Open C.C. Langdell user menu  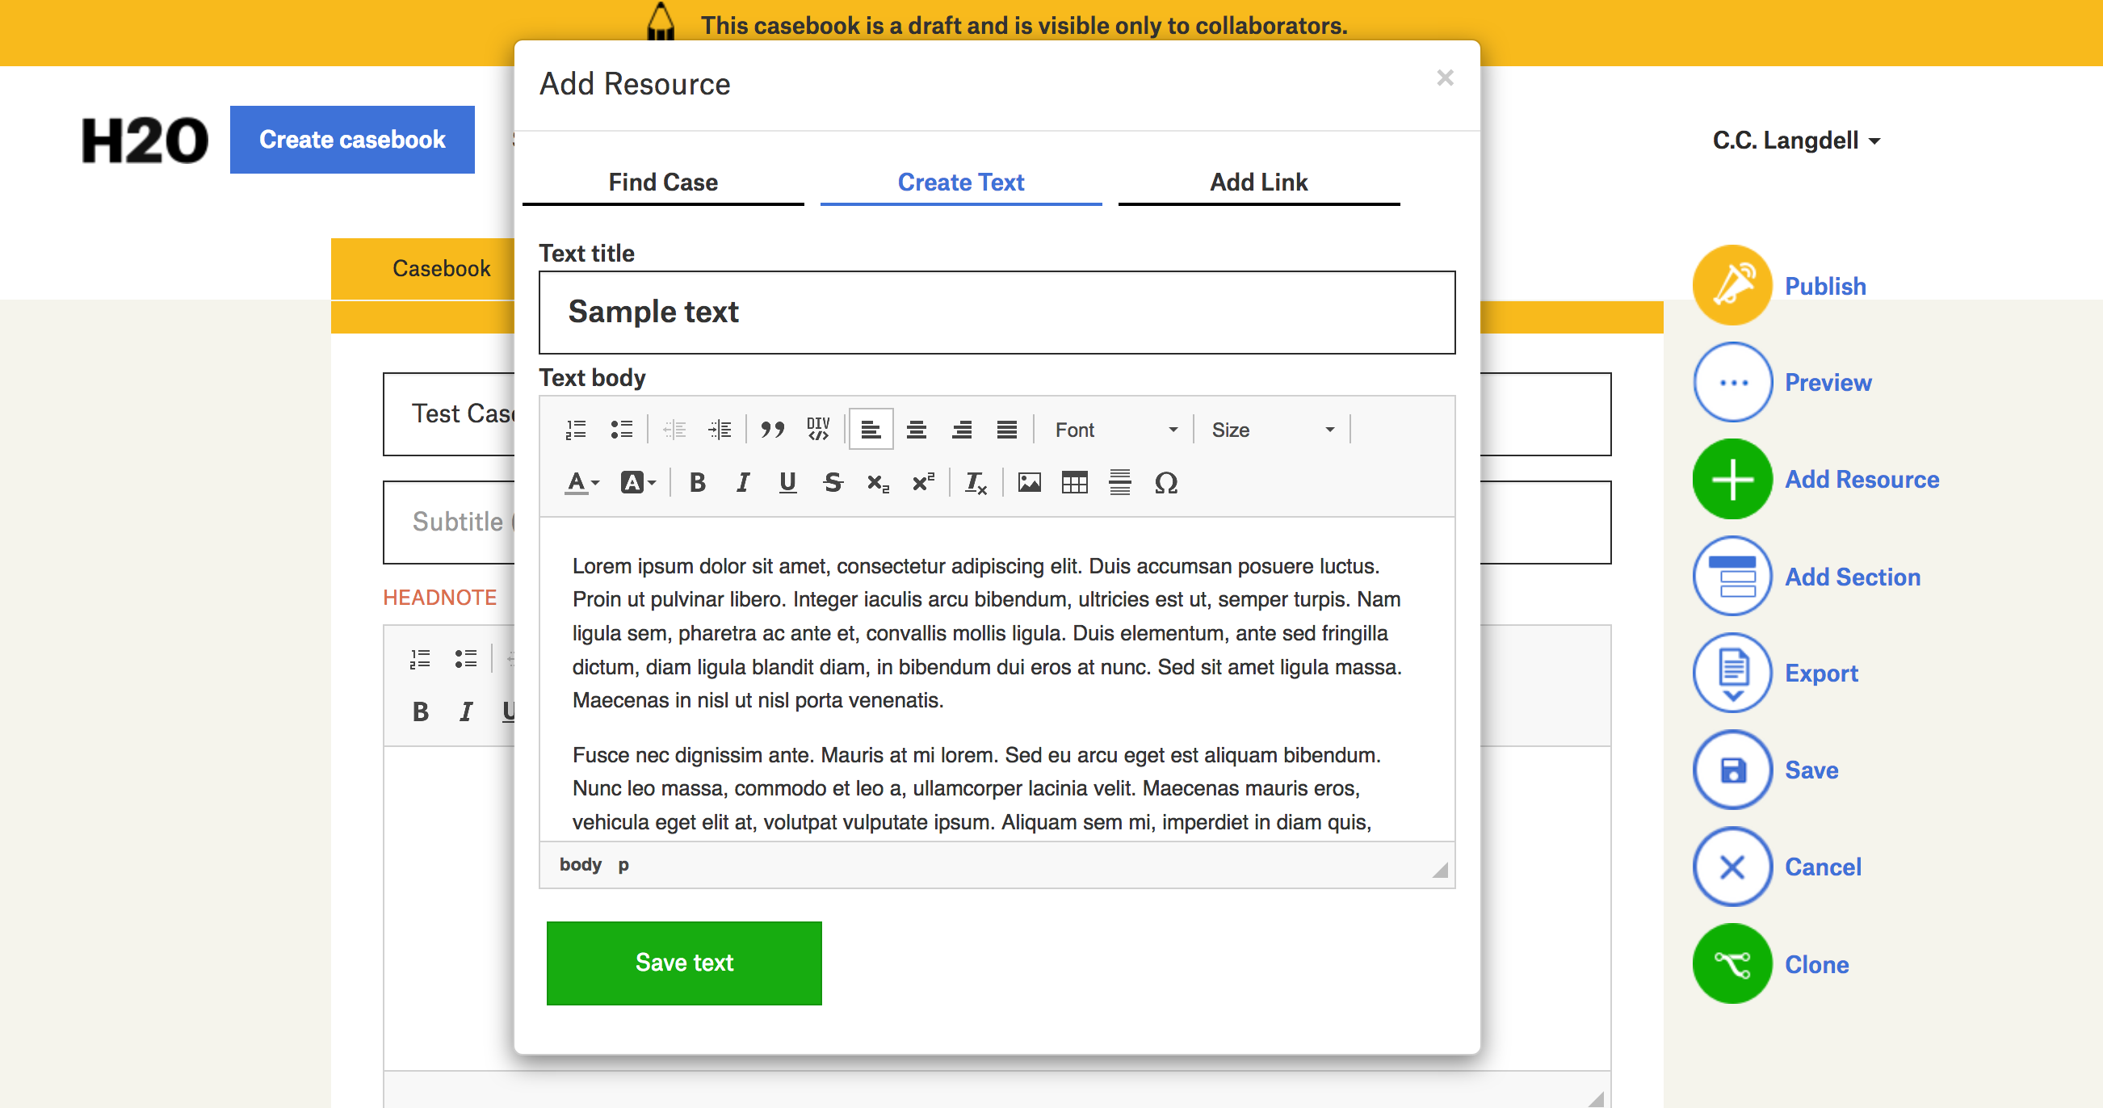click(1797, 140)
